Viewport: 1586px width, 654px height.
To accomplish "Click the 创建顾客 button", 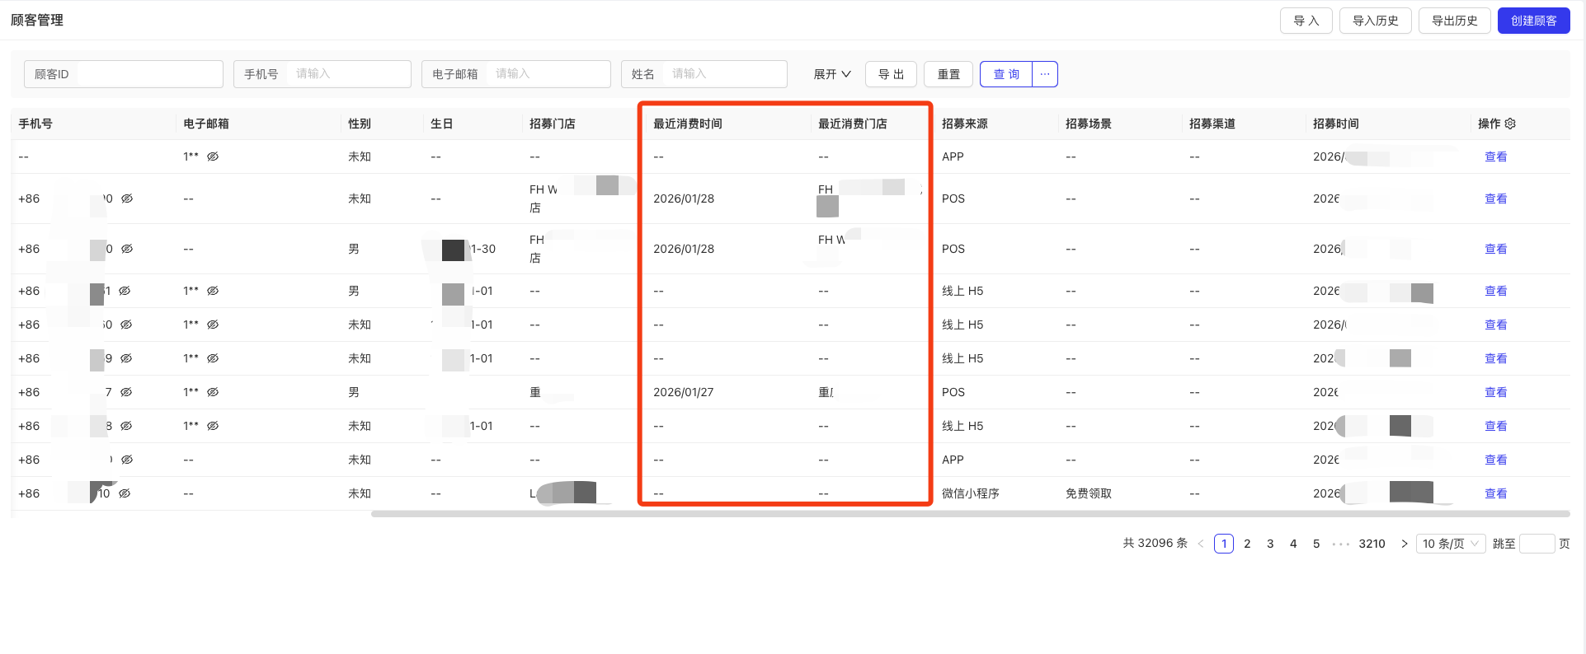I will coord(1533,21).
